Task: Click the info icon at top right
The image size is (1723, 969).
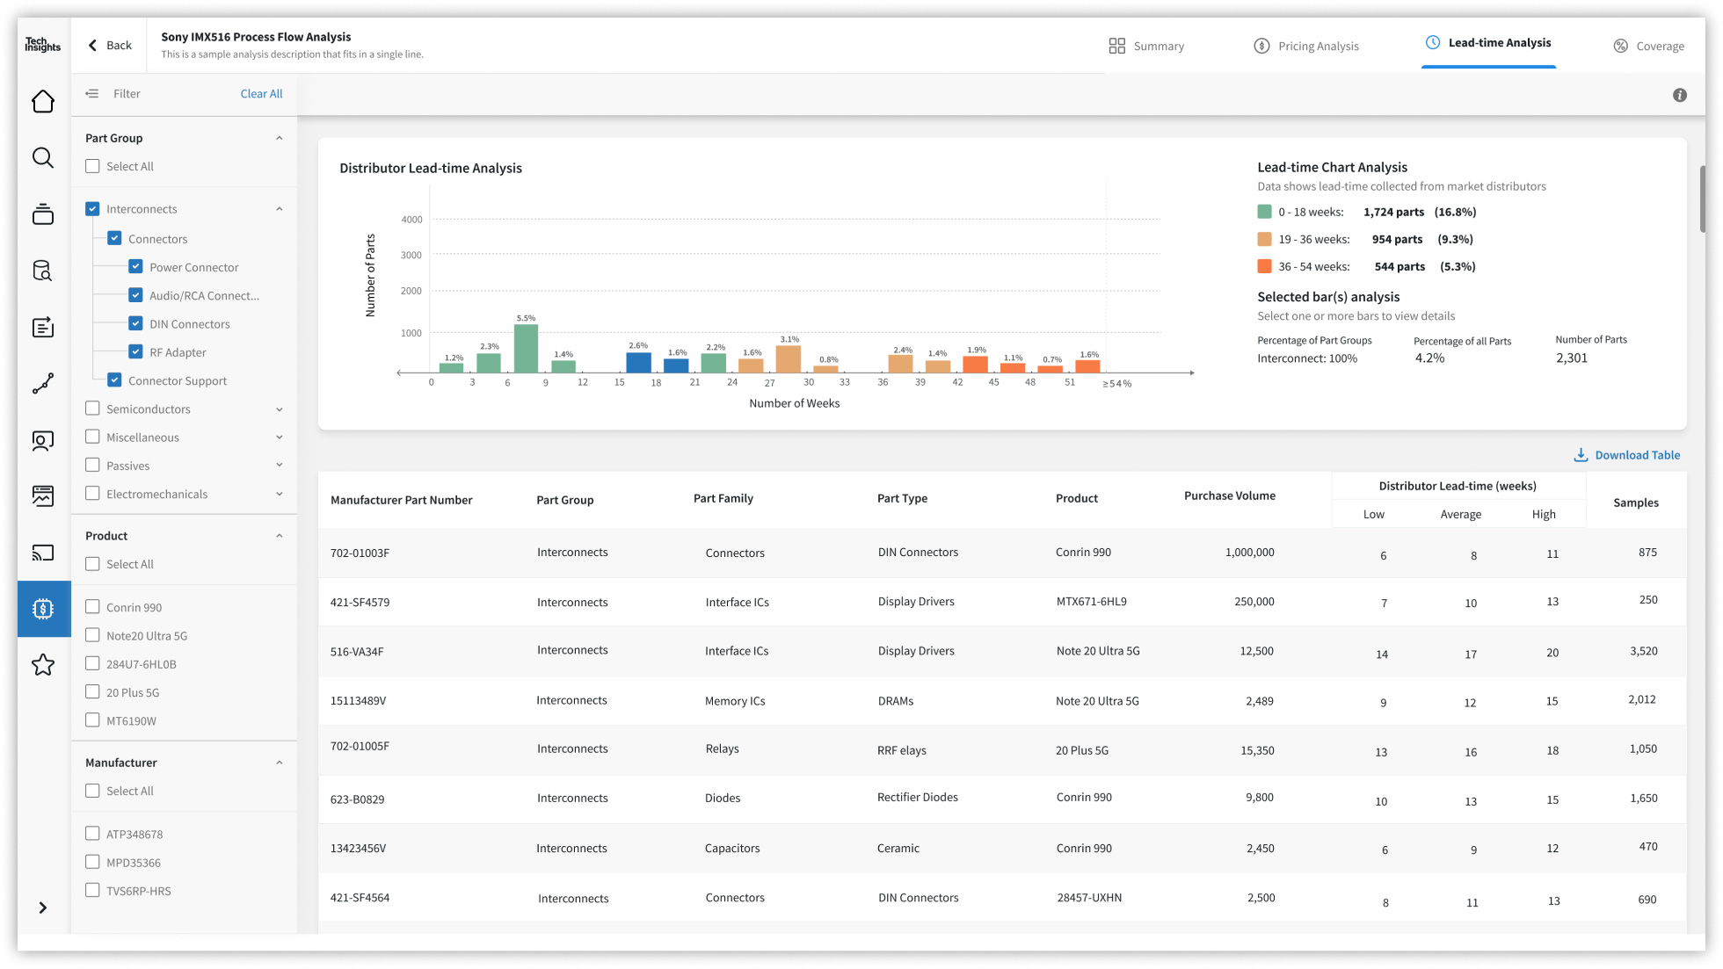Action: (x=1680, y=95)
